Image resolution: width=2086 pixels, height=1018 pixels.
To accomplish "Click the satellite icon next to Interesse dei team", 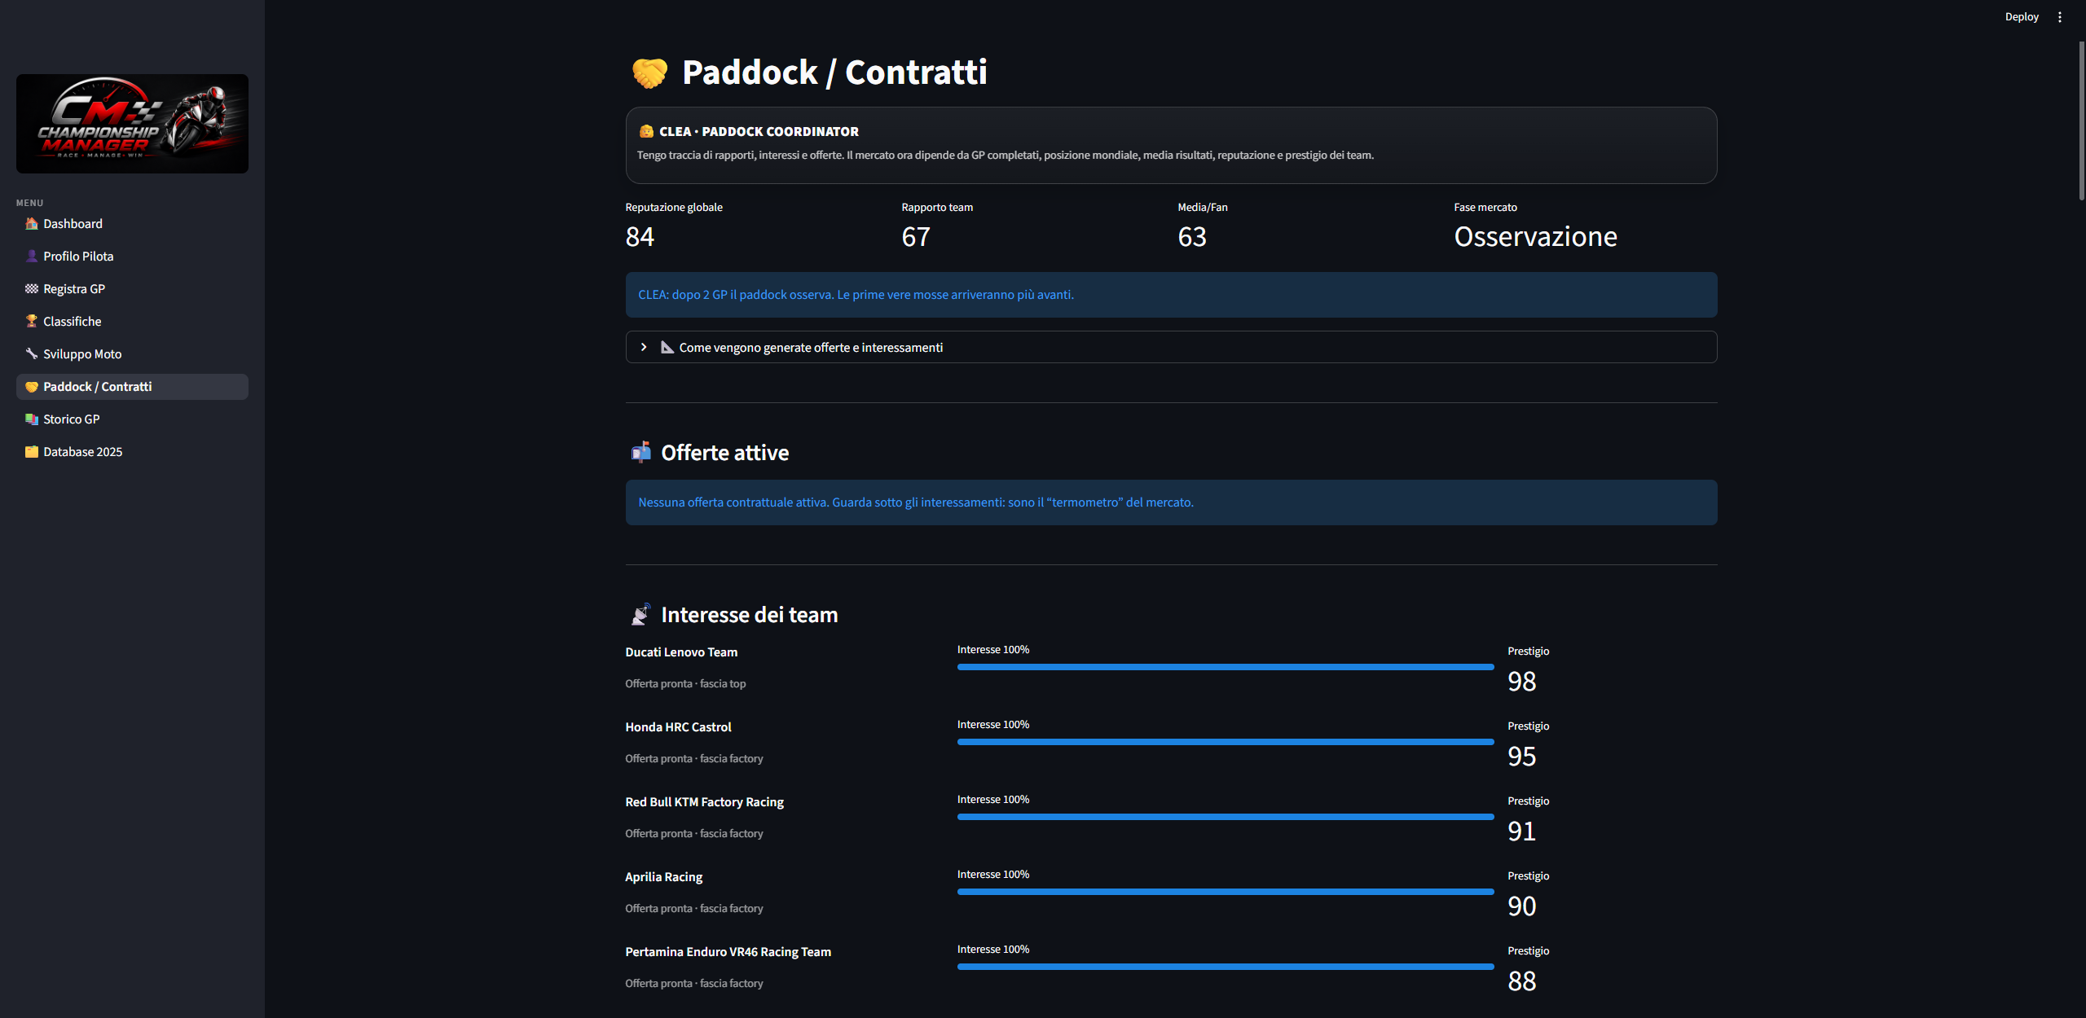I will (x=641, y=614).
